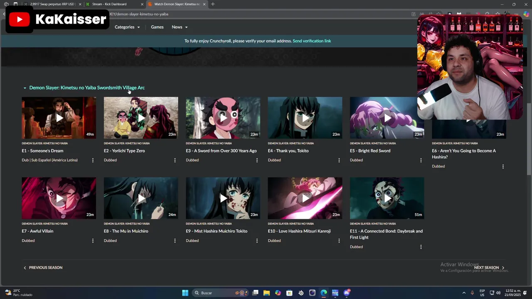Go to NEXT SEASON

489,268
